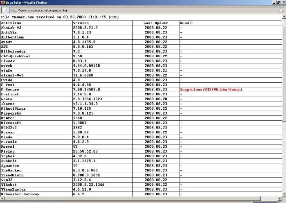The height and width of the screenshot is (203, 286).
Task: Select the NOD32v2 antivirus name
Action: (9, 128)
